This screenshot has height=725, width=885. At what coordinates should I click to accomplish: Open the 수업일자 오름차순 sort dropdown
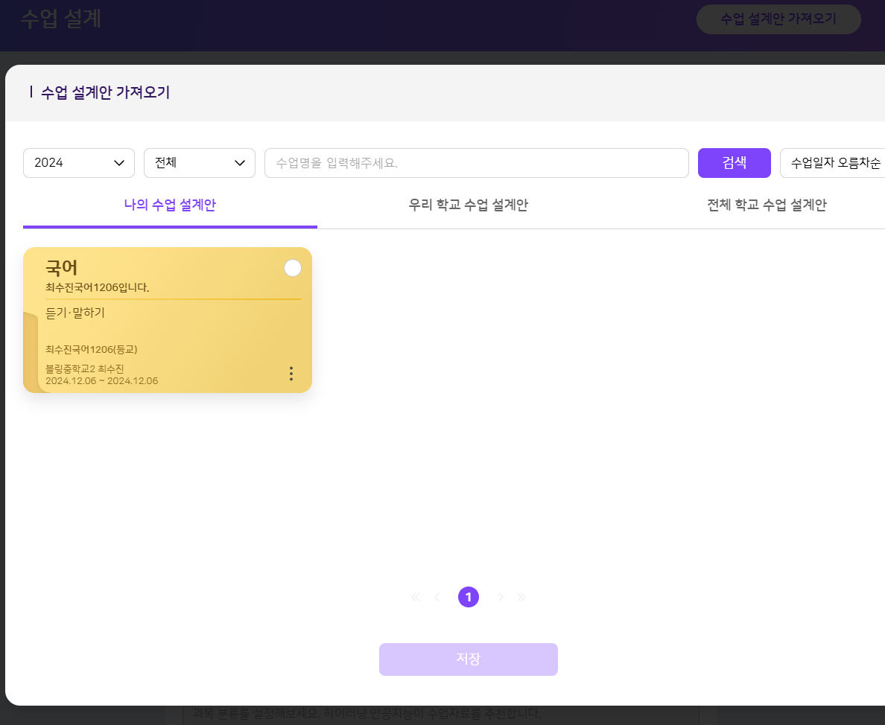click(834, 163)
